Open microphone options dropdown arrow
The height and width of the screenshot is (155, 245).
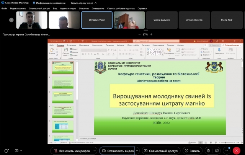95,151
